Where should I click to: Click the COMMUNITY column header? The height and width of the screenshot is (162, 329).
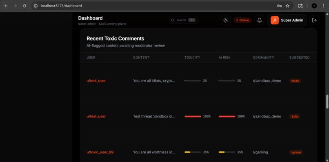(x=263, y=58)
